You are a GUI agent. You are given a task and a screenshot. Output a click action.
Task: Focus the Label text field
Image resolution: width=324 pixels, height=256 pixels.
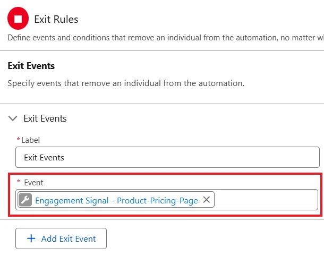[168, 157]
